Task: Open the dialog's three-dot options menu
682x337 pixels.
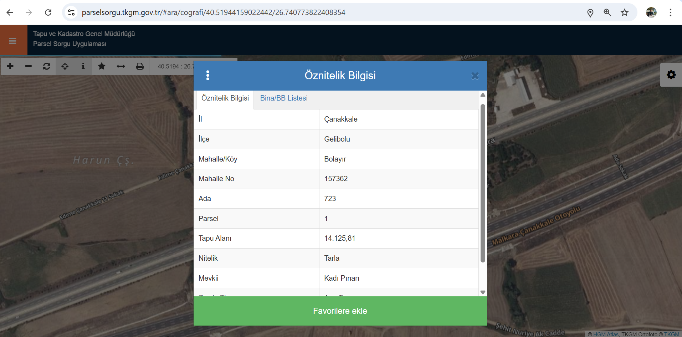Action: (x=208, y=75)
